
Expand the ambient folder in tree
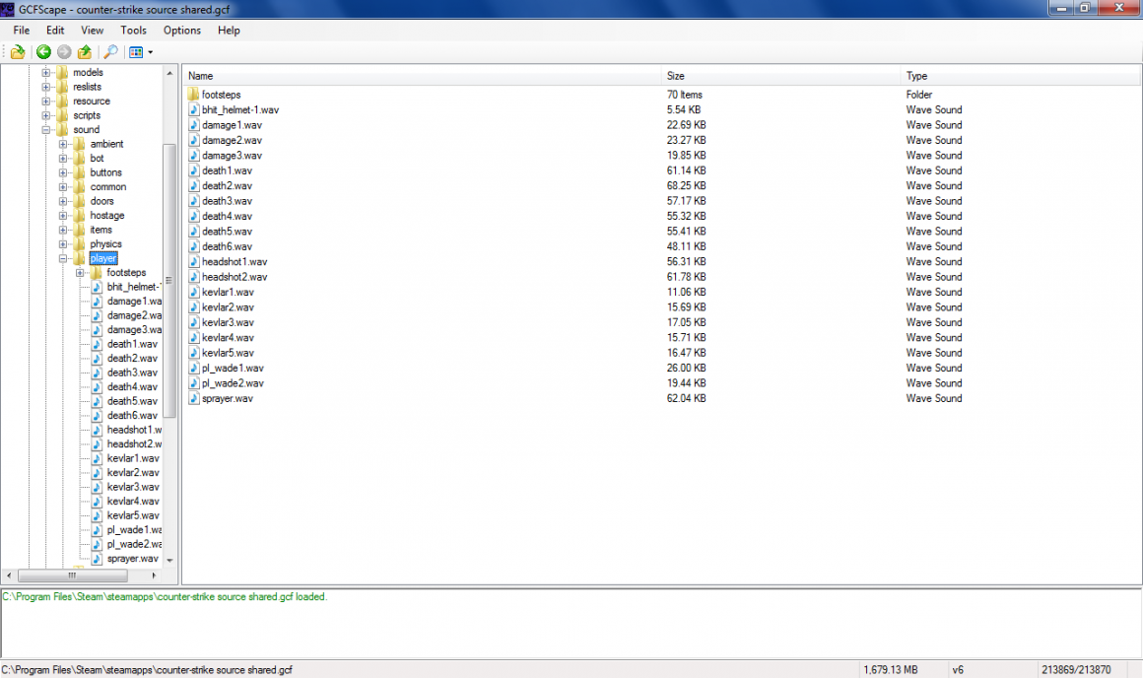[x=63, y=144]
